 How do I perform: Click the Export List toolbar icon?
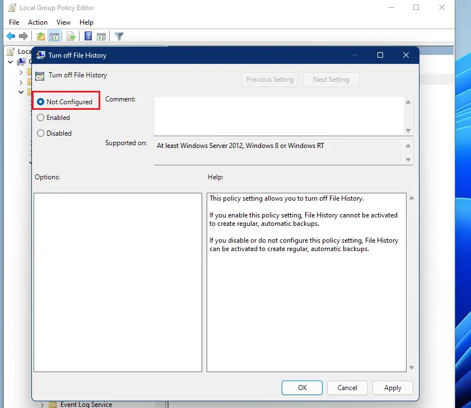coord(71,36)
